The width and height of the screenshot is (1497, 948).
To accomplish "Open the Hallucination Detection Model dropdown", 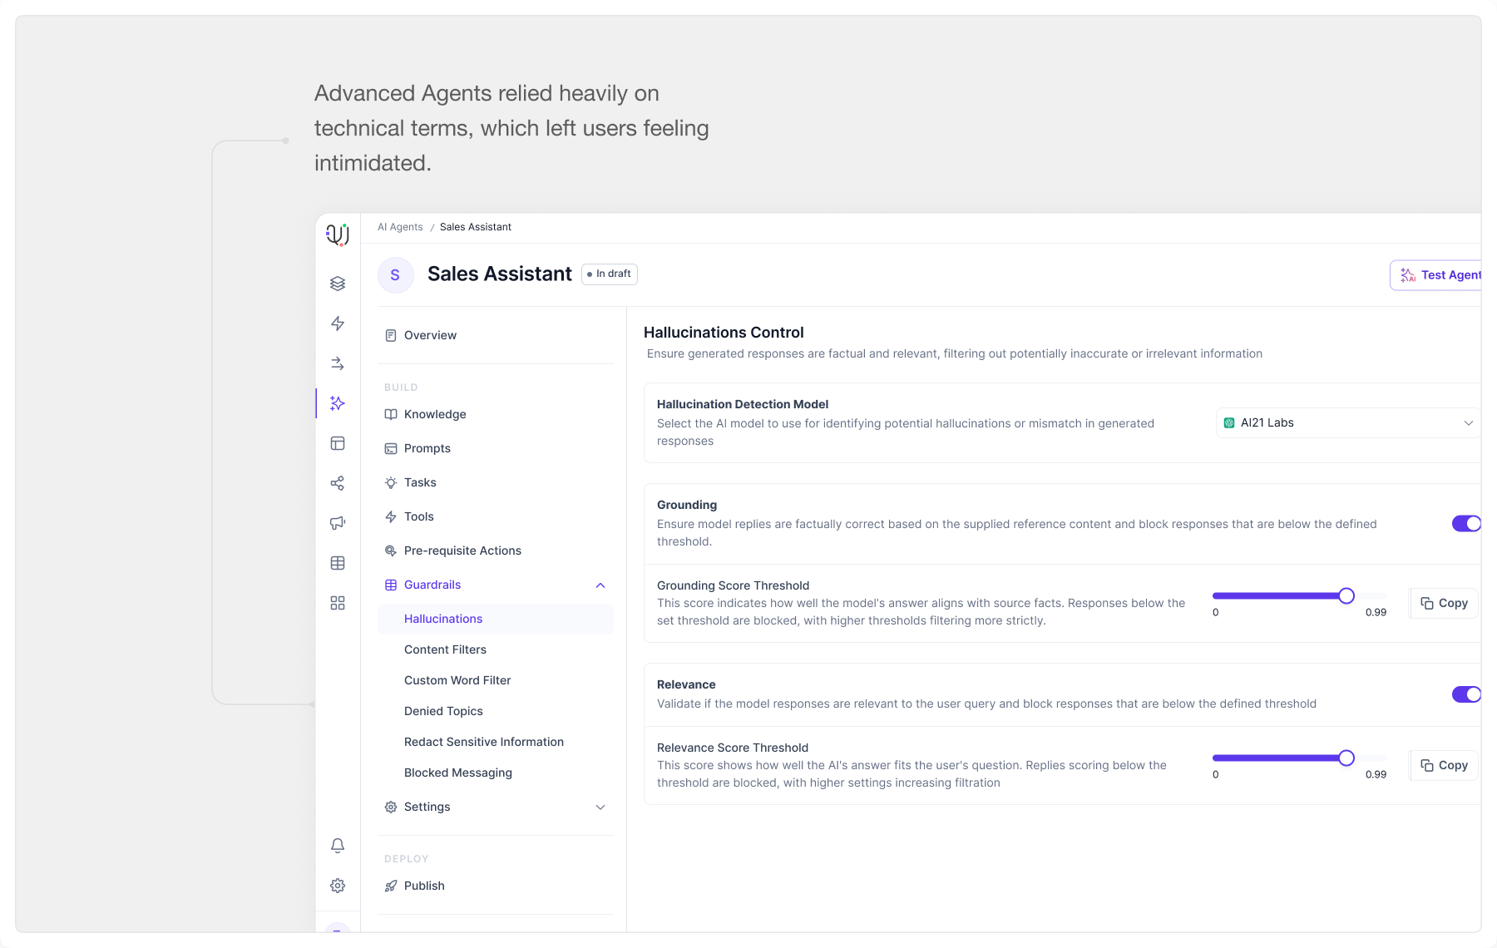I will click(1348, 422).
